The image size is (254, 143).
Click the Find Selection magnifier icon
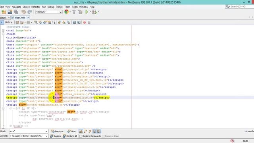click(x=36, y=22)
